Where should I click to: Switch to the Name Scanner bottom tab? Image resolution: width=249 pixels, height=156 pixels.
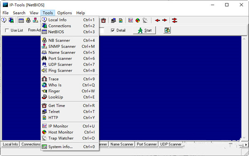[122, 144]
